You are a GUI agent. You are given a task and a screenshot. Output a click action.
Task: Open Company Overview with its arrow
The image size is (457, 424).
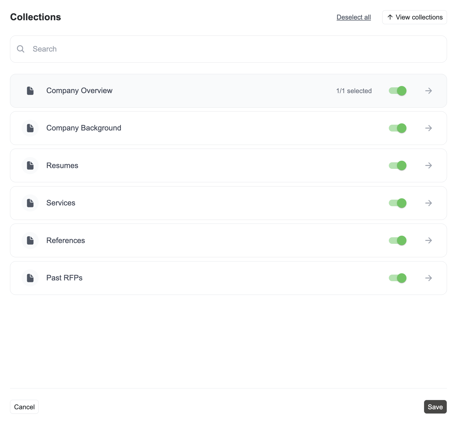[x=429, y=91]
